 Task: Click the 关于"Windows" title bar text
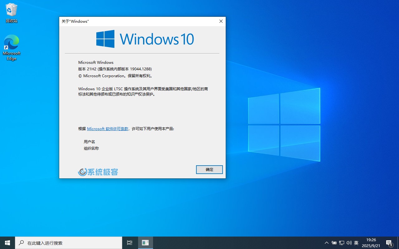(75, 21)
